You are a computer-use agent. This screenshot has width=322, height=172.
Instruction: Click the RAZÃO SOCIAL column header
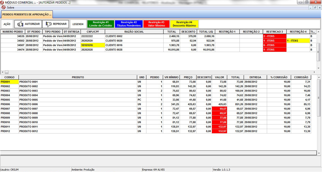coord(134,32)
